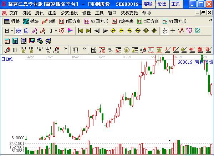
Task: Expand the 日 period dropdown arrow
Action: tap(12, 31)
